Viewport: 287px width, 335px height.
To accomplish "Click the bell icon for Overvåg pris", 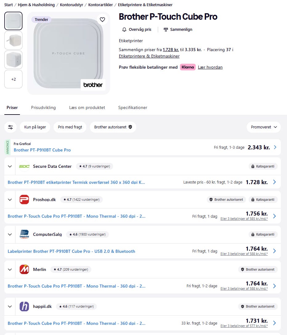I will coord(124,30).
